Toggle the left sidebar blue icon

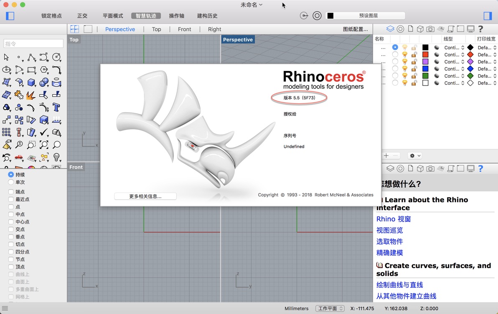pyautogui.click(x=10, y=15)
